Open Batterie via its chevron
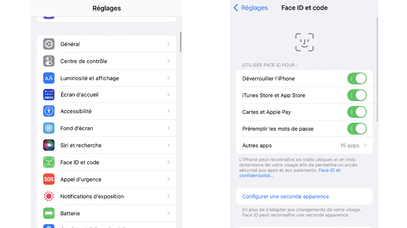This screenshot has height=228, width=407. (x=169, y=213)
